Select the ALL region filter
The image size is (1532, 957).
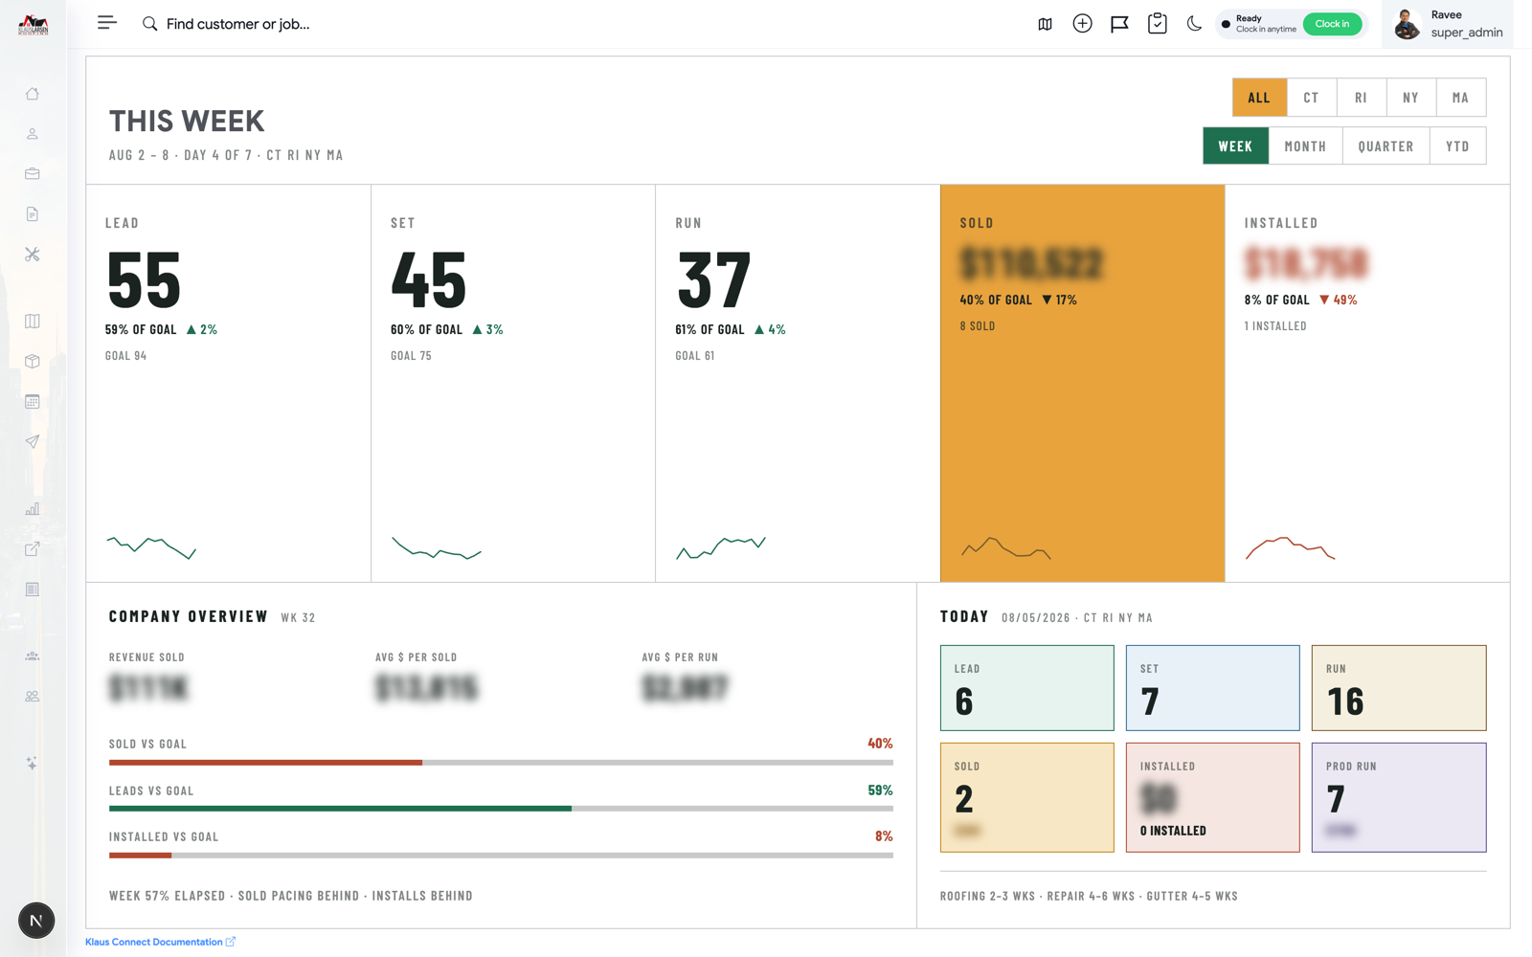(x=1259, y=98)
